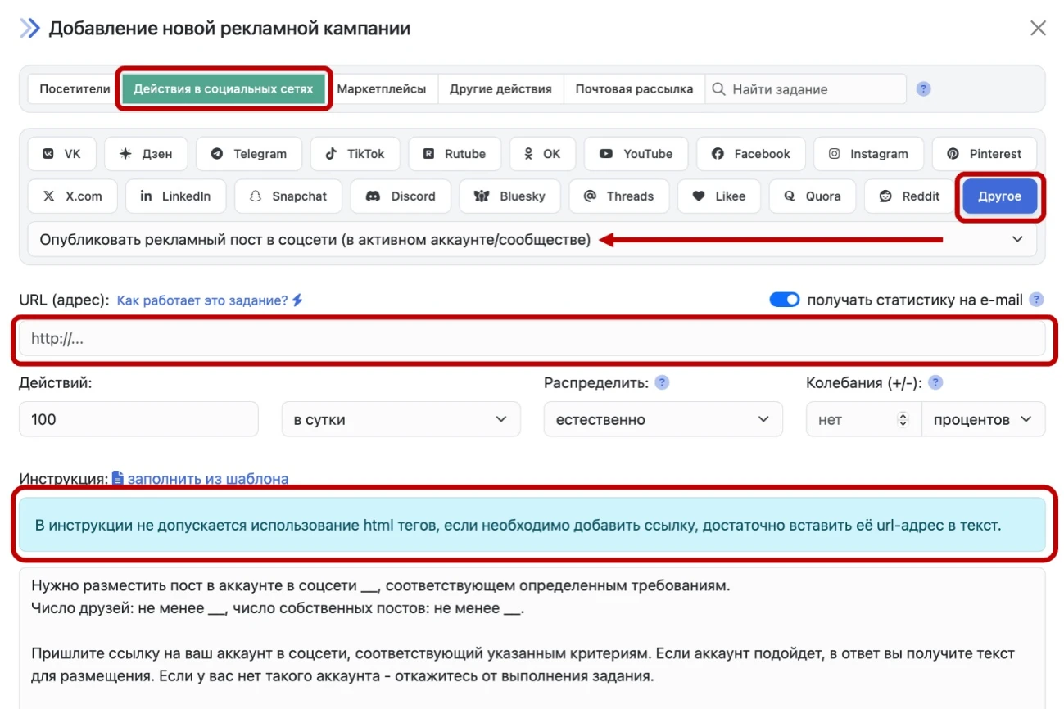
Task: Toggle receiving statistics by e-mail
Action: click(x=784, y=300)
